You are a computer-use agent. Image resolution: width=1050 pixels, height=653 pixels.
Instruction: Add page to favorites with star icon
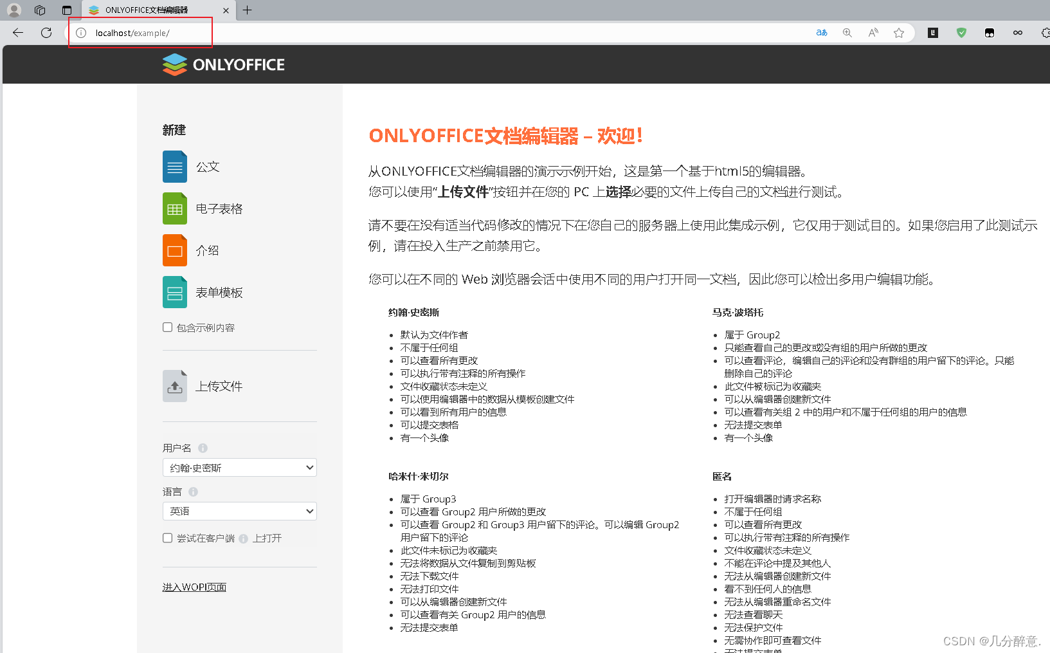coord(899,33)
